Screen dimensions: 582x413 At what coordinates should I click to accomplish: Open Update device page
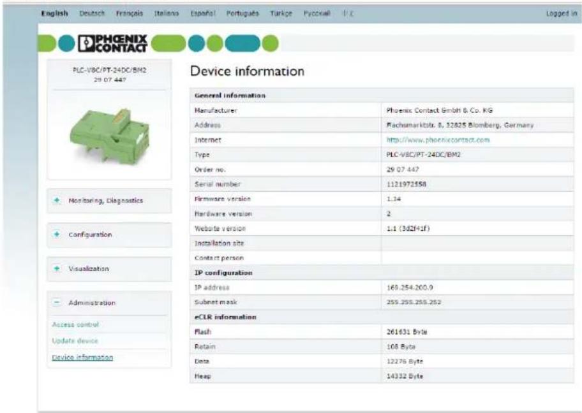75,341
